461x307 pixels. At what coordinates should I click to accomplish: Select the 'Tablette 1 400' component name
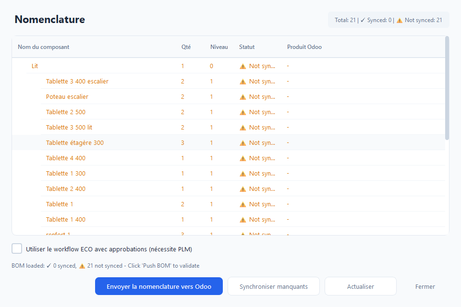pos(66,219)
